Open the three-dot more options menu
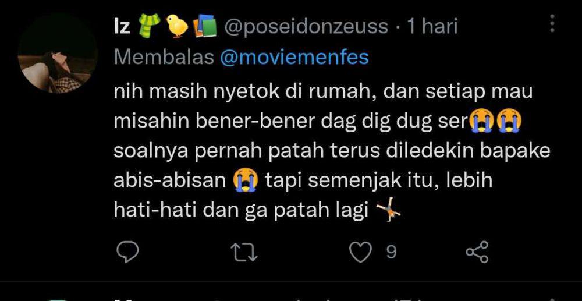Image resolution: width=582 pixels, height=301 pixels. coord(552,24)
